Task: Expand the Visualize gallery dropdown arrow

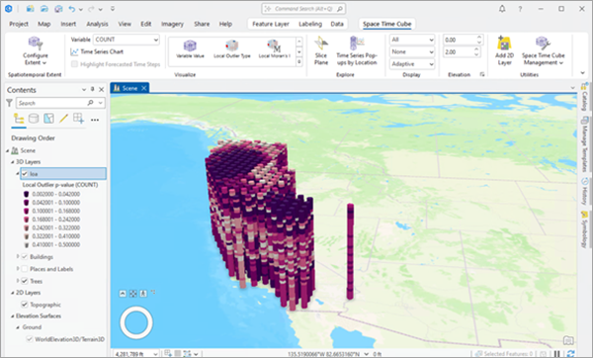Action: (x=299, y=61)
